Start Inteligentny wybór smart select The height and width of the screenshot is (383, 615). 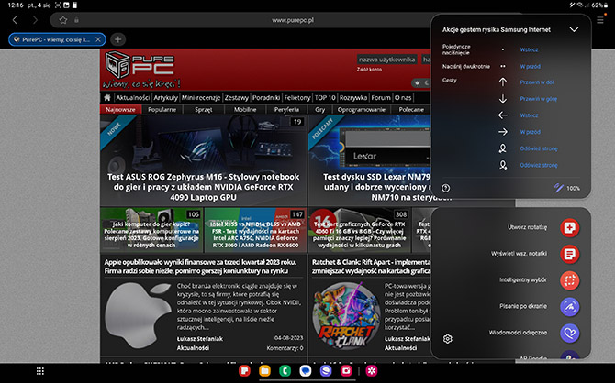569,280
